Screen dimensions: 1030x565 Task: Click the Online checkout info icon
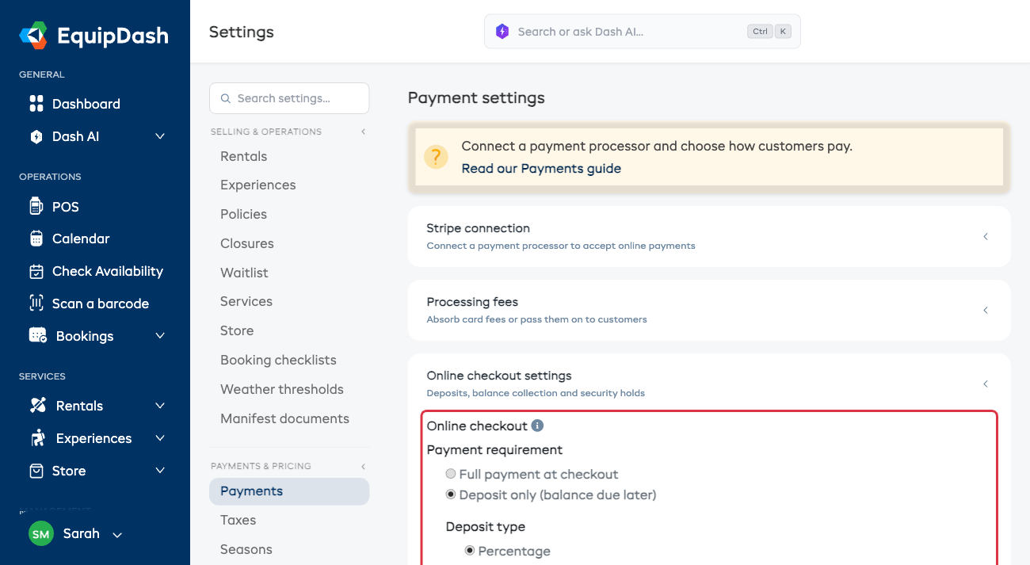tap(537, 426)
